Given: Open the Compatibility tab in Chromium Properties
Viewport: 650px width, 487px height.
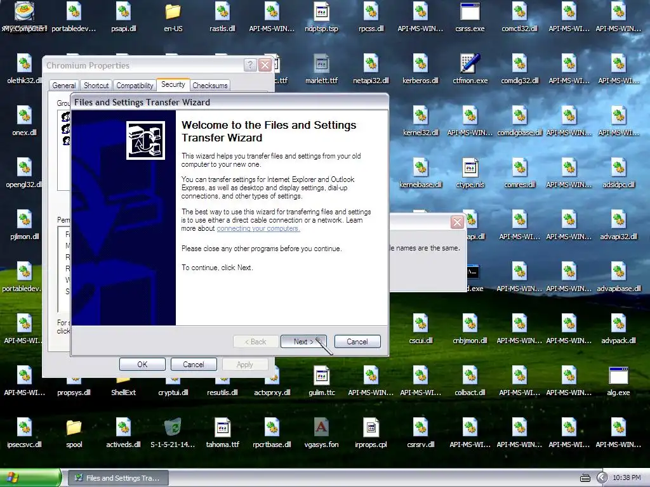Looking at the screenshot, I should [x=135, y=86].
